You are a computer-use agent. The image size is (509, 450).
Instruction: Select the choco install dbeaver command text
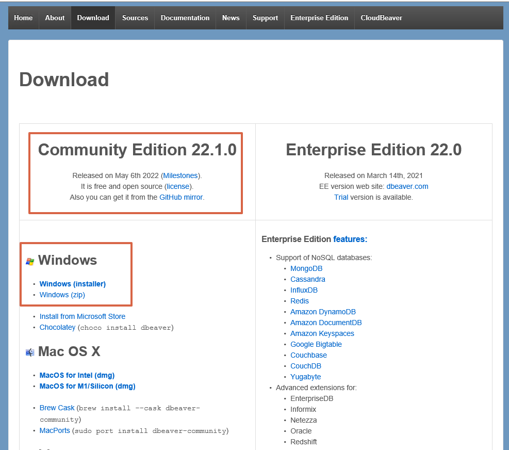[x=126, y=328]
